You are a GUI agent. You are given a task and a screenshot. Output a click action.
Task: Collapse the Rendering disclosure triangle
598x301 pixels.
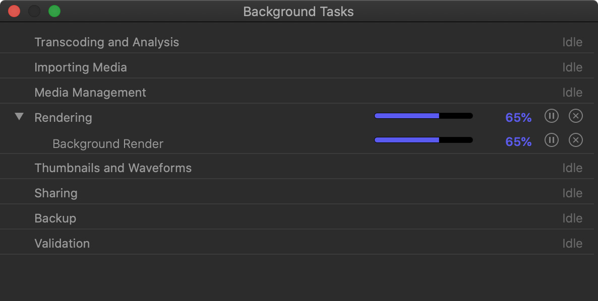(19, 117)
